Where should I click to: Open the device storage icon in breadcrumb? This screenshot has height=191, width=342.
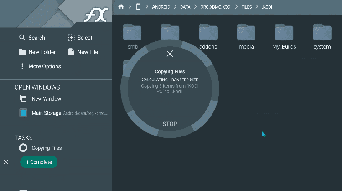pos(138,7)
